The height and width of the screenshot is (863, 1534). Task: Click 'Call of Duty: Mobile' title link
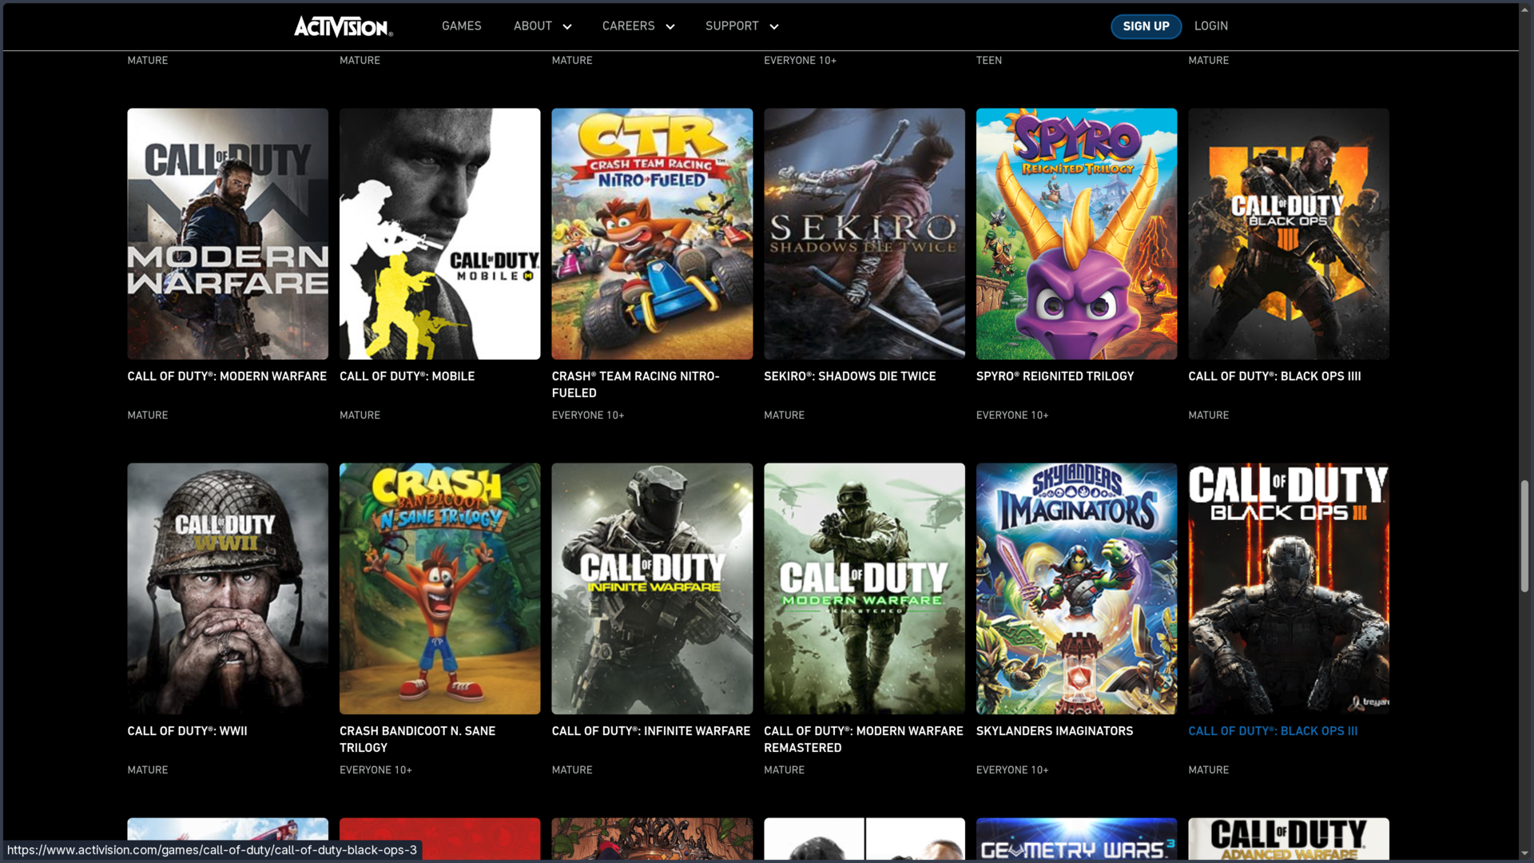pyautogui.click(x=407, y=376)
